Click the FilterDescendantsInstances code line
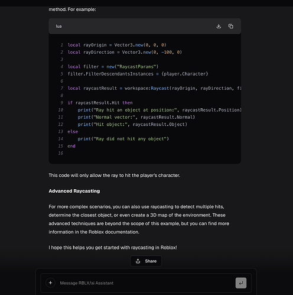The height and width of the screenshot is (295, 293). (x=138, y=74)
